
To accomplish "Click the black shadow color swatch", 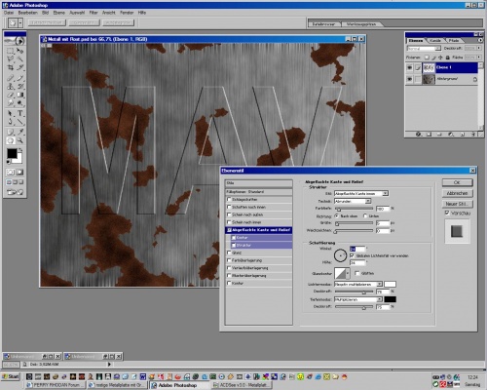I will tap(390, 299).
